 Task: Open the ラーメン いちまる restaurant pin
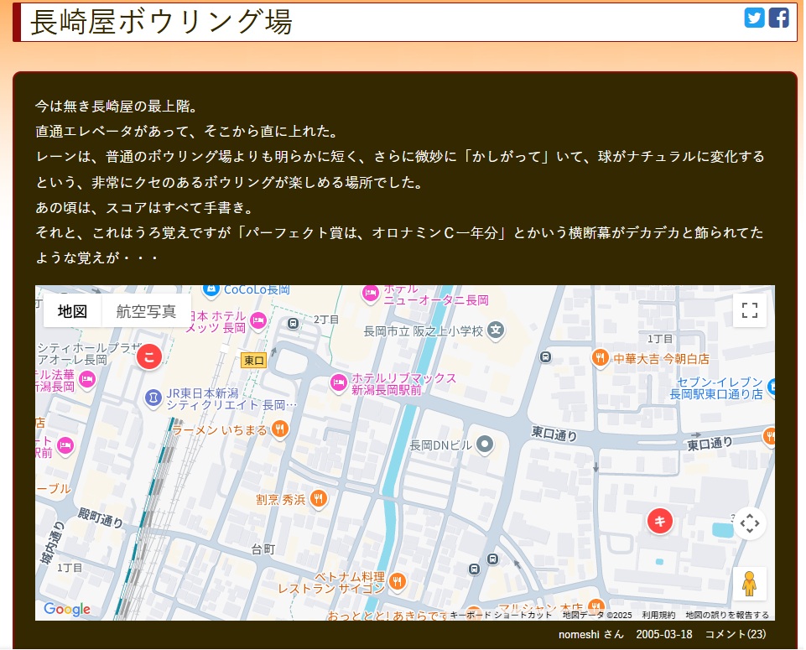279,429
